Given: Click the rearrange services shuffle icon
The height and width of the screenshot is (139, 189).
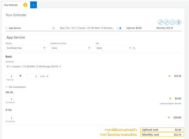Looking at the screenshot, I should click(173, 22).
